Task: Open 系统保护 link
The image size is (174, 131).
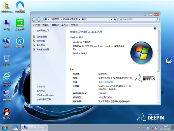Action: pyautogui.click(x=41, y=45)
